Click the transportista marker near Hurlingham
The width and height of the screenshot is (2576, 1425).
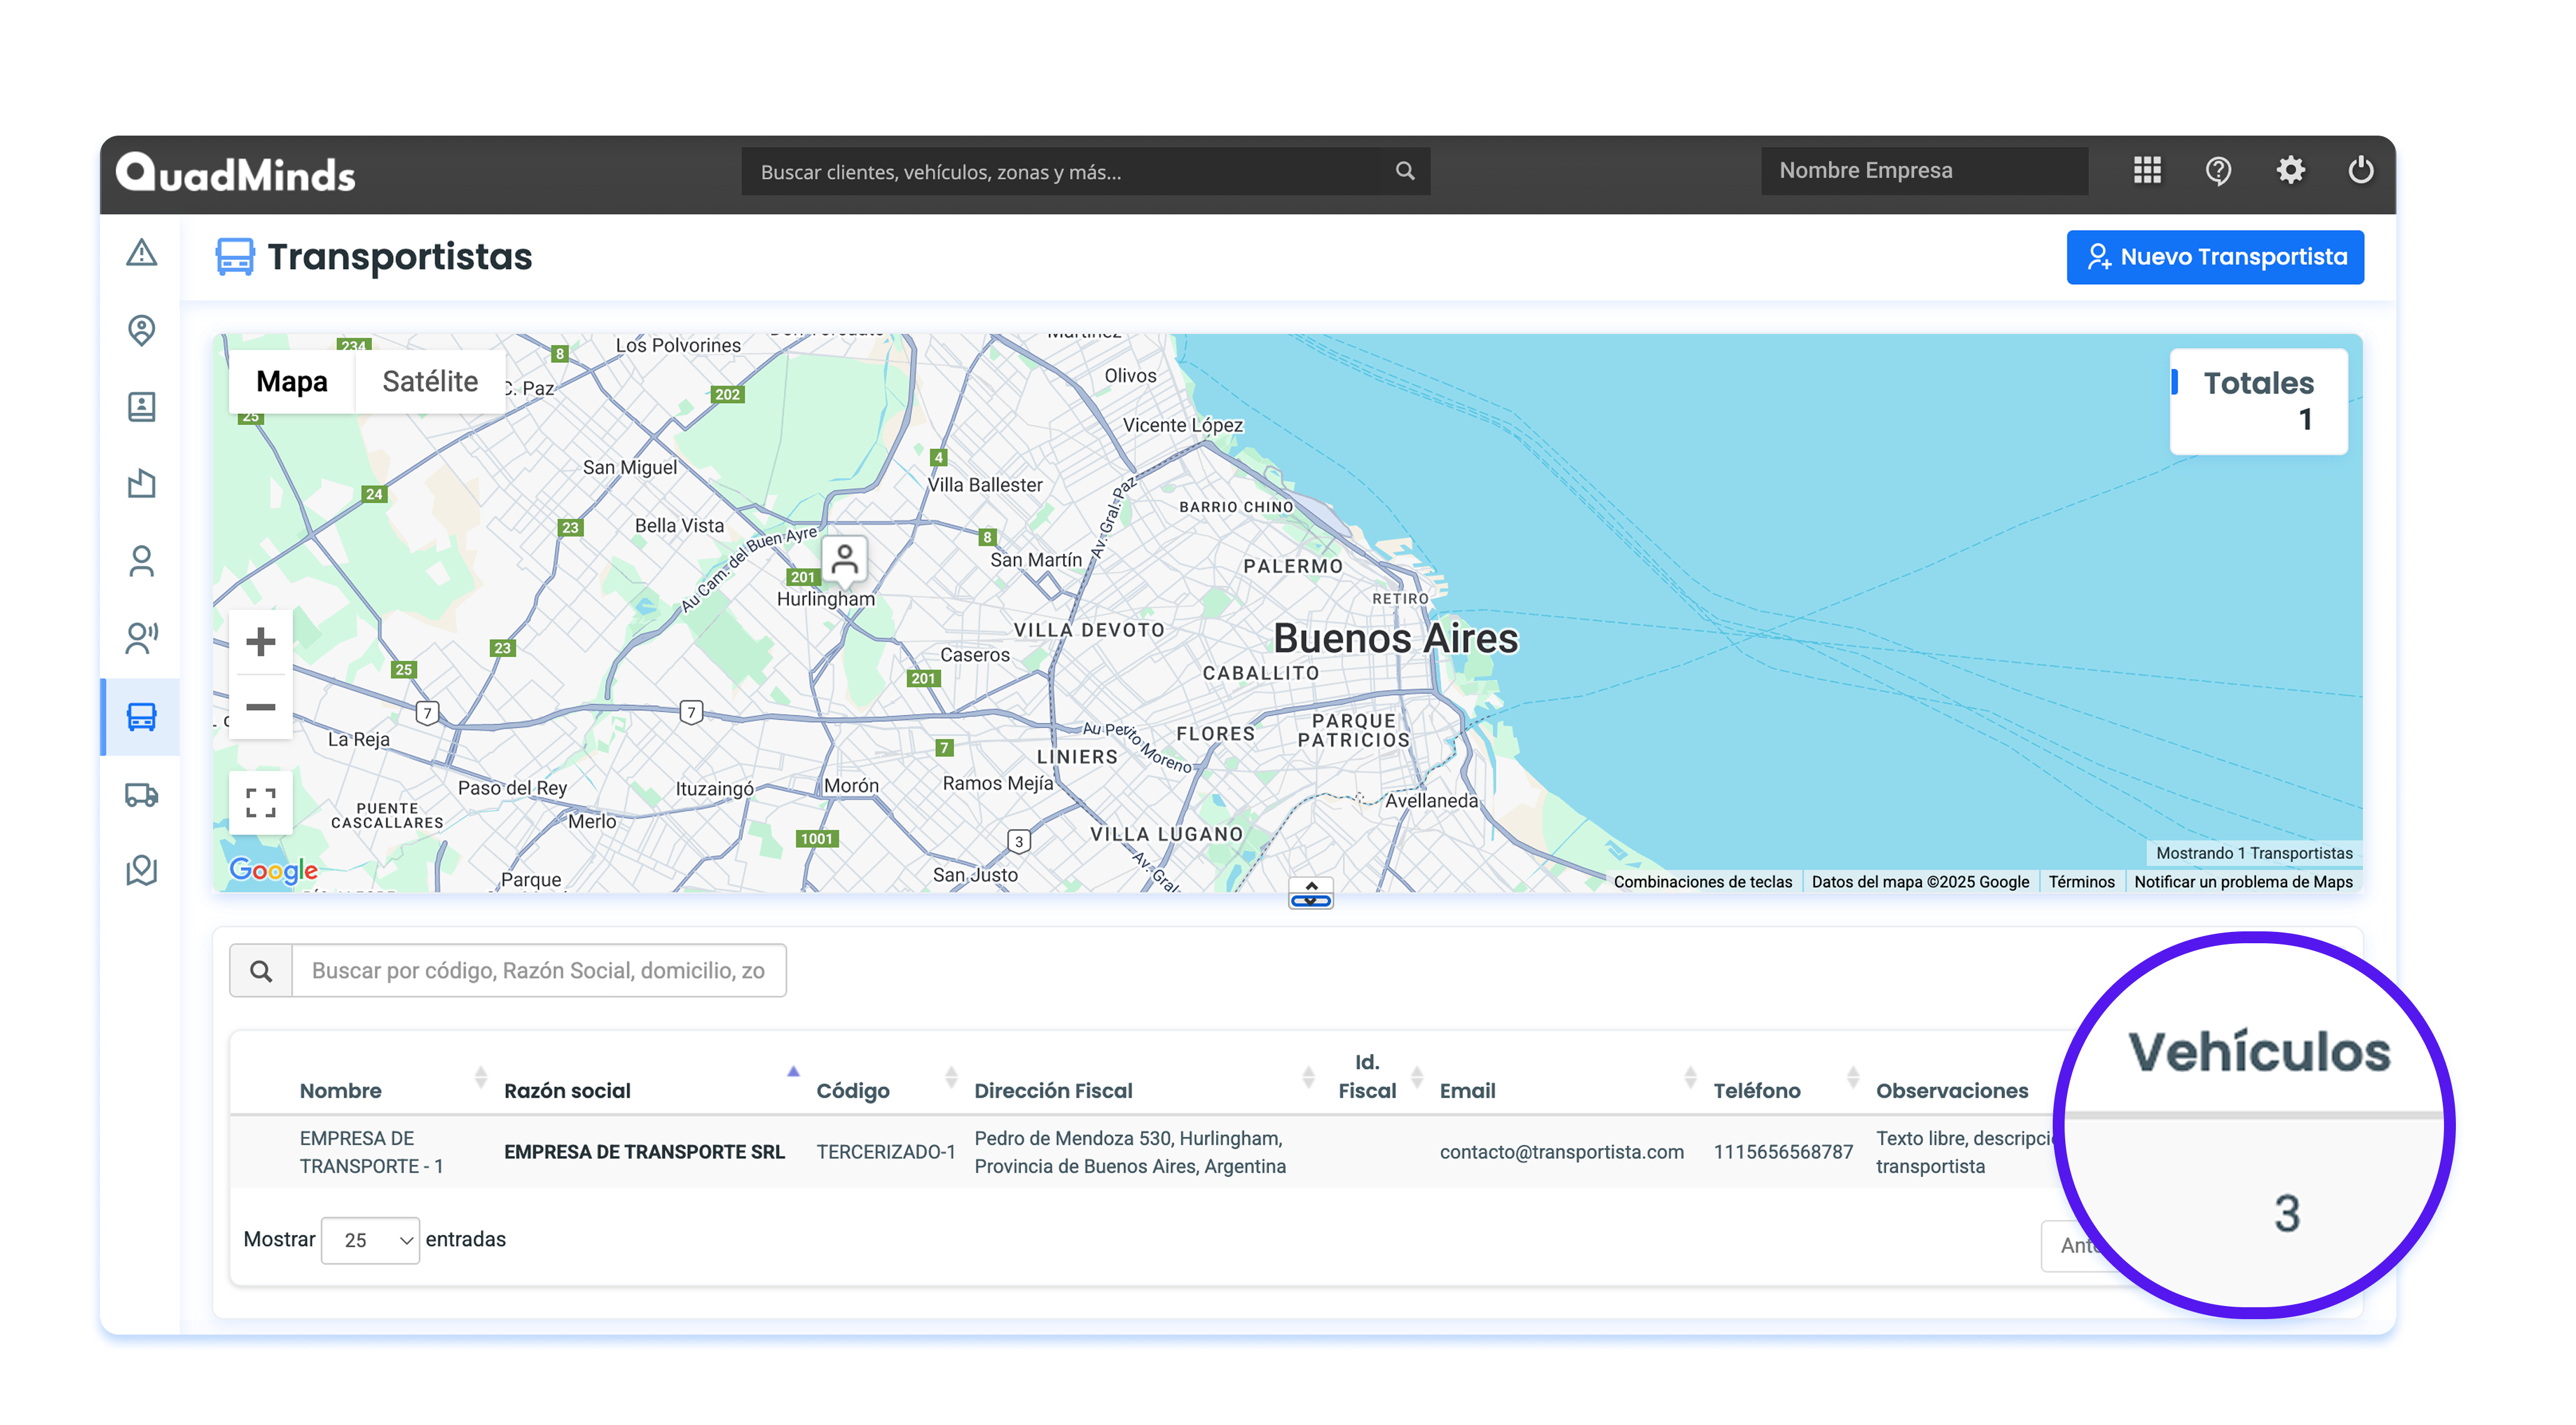[845, 560]
